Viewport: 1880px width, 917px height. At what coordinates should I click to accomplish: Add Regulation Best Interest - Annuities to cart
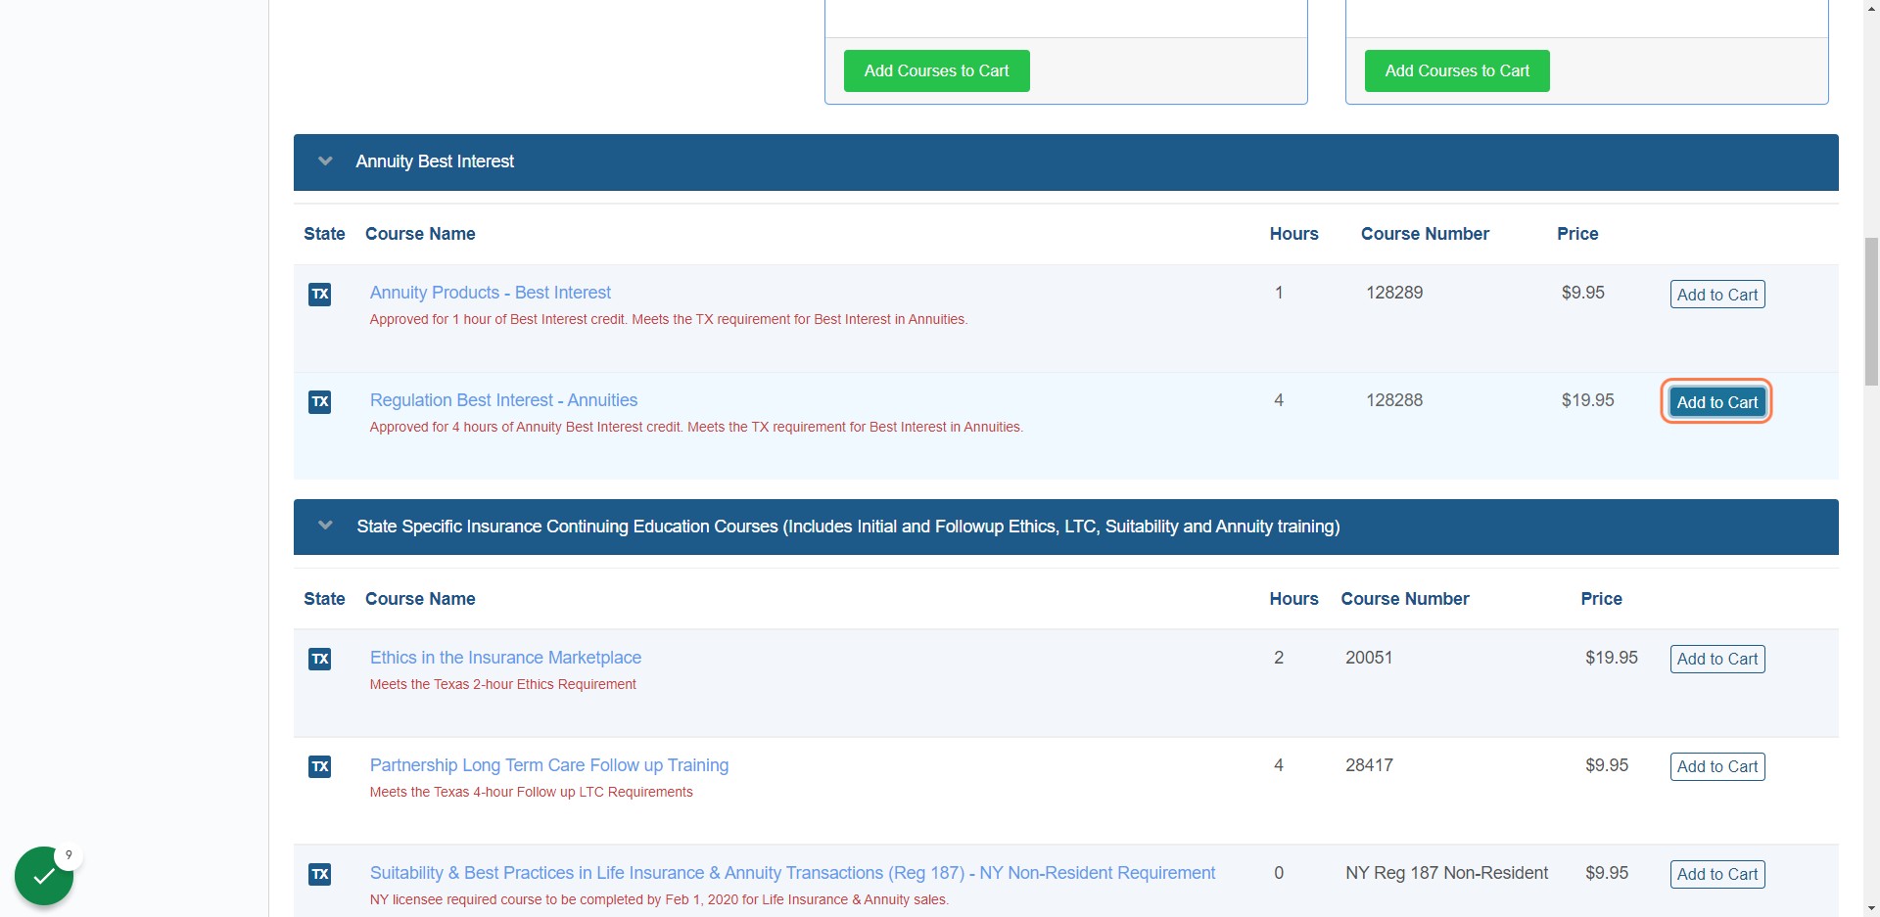click(x=1717, y=402)
